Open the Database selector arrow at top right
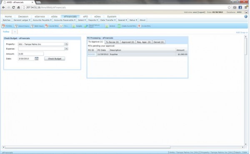The image size is (250, 154). tap(246, 12)
